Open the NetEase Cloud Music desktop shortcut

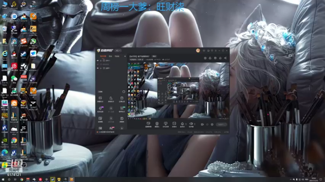pyautogui.click(x=14, y=67)
